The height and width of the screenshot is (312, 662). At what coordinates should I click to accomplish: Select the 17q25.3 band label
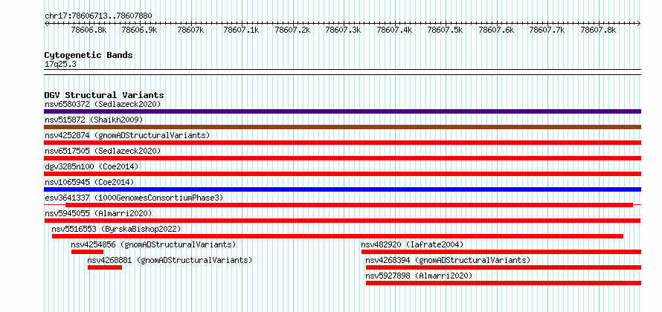pos(60,64)
